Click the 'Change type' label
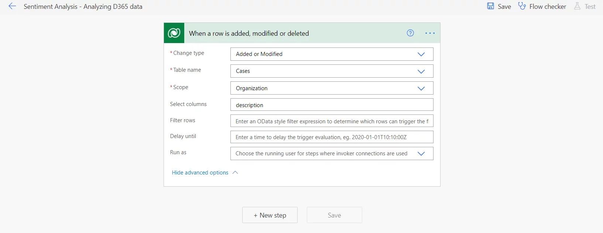Image resolution: width=603 pixels, height=233 pixels. tap(189, 53)
